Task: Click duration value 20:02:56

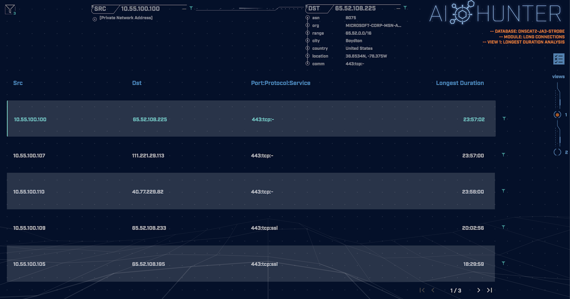Action: click(x=473, y=228)
